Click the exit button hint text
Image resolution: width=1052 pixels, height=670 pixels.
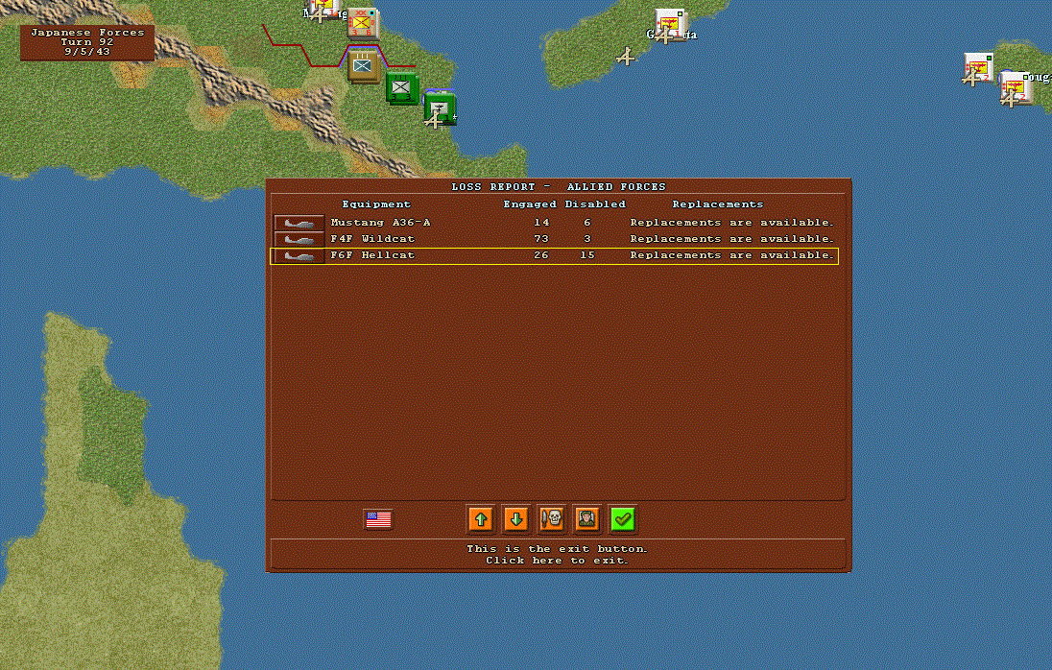tap(558, 555)
